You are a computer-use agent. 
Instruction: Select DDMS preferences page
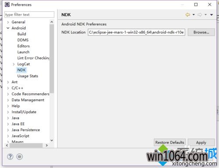pos(23,40)
